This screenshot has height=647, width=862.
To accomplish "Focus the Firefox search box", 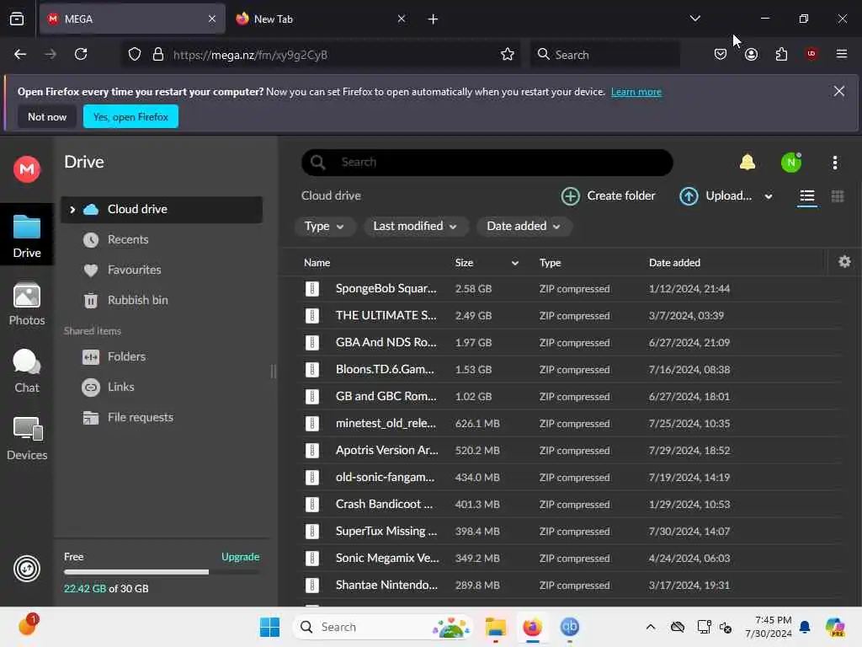I will click(x=604, y=55).
